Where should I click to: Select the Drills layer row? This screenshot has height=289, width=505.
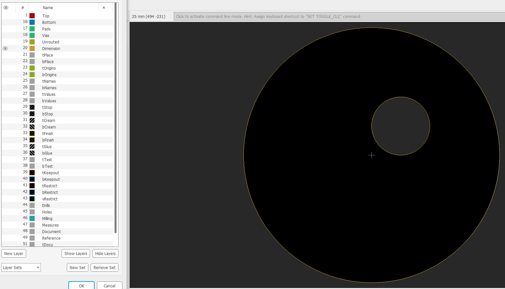point(65,205)
